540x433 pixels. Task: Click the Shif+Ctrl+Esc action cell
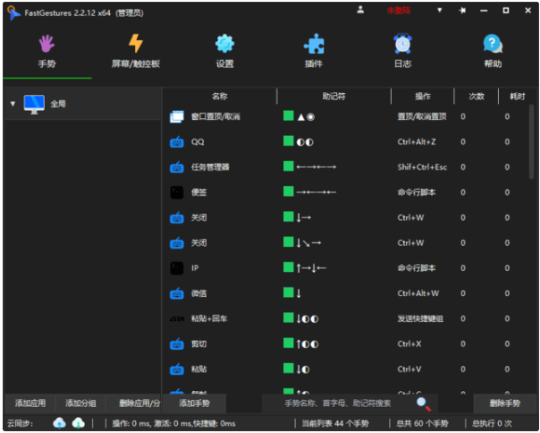422,167
